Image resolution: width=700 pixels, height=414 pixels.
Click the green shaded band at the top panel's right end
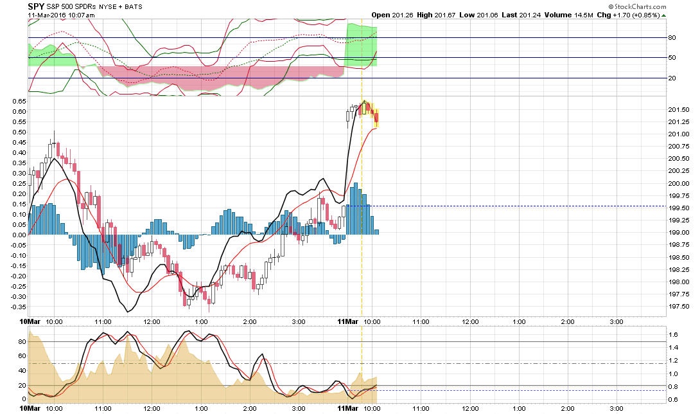(362, 45)
